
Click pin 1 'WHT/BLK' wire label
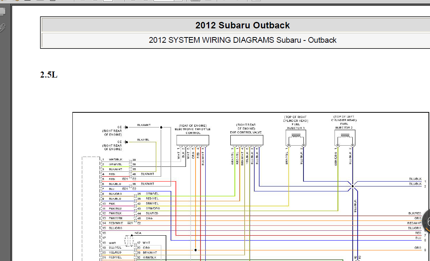[116, 159]
